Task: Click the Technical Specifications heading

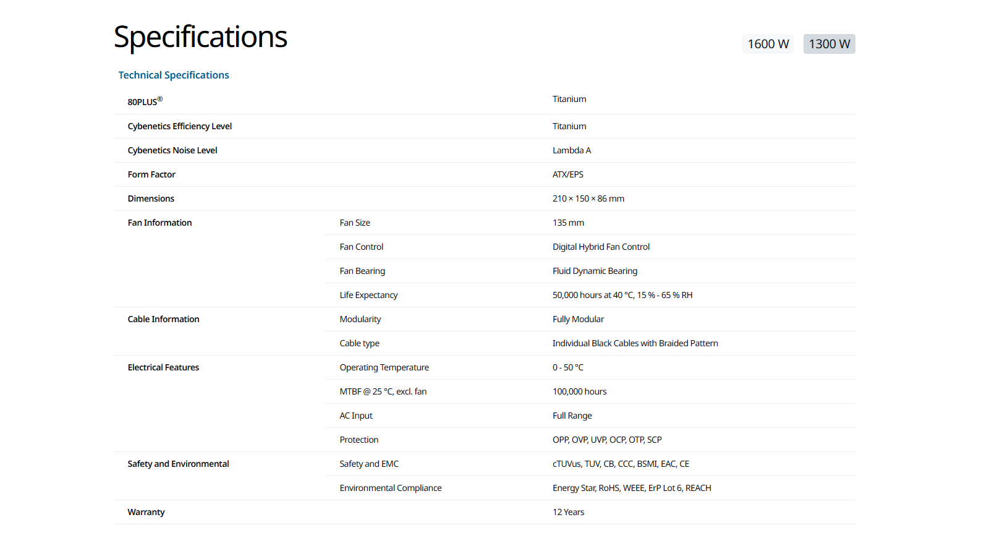Action: click(x=174, y=75)
